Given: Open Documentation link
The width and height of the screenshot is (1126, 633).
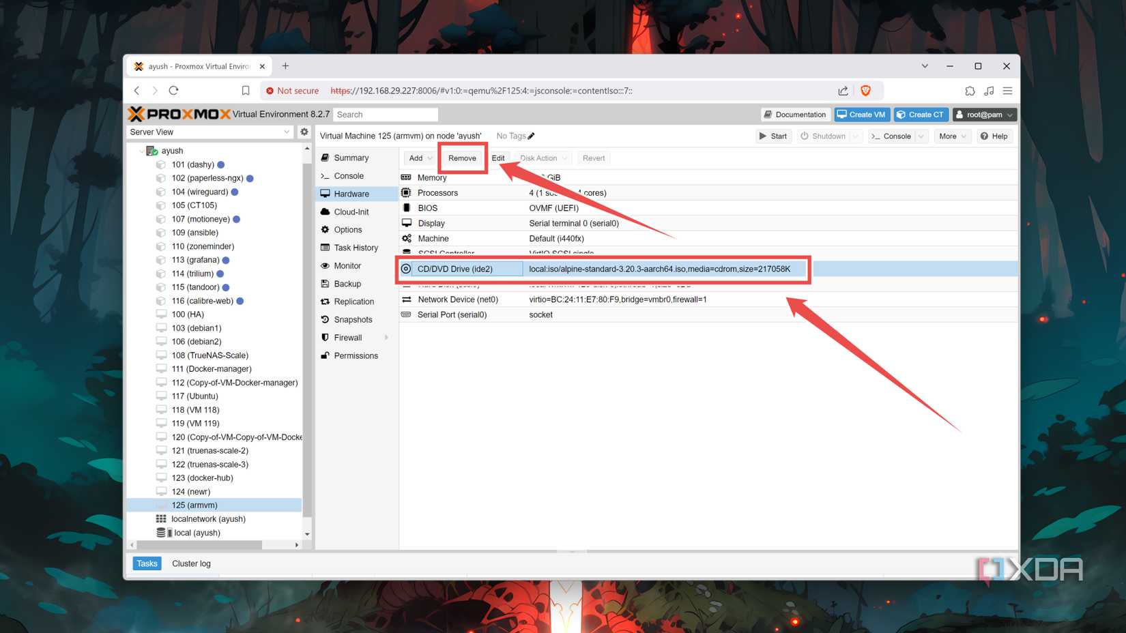Looking at the screenshot, I should click(794, 115).
